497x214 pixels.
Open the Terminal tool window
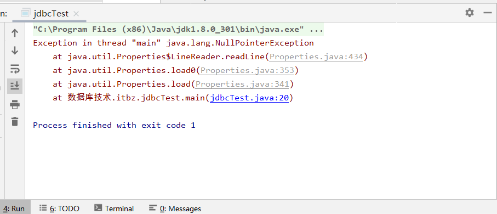tap(114, 209)
